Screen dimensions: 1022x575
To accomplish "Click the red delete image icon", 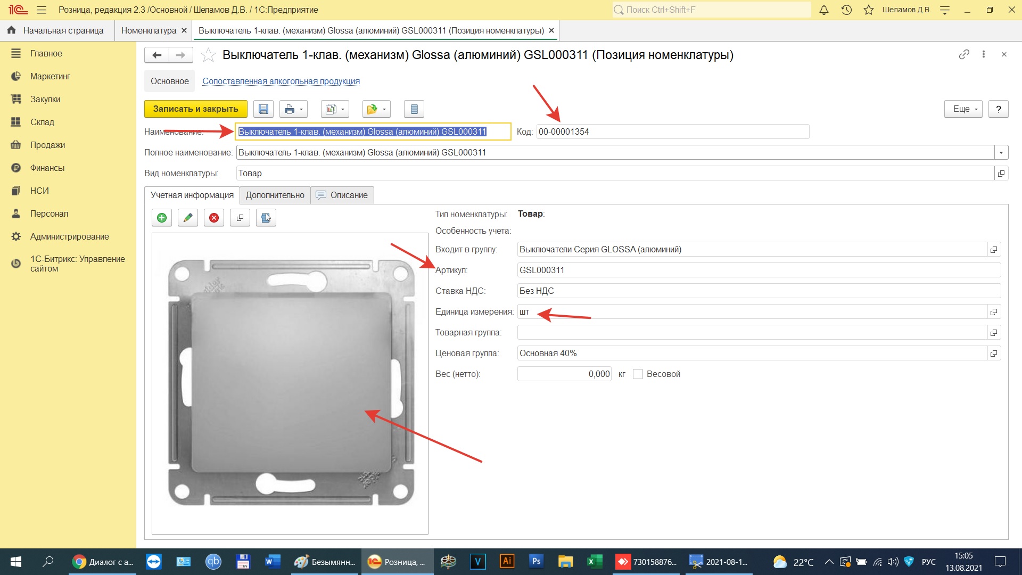I will 214,218.
